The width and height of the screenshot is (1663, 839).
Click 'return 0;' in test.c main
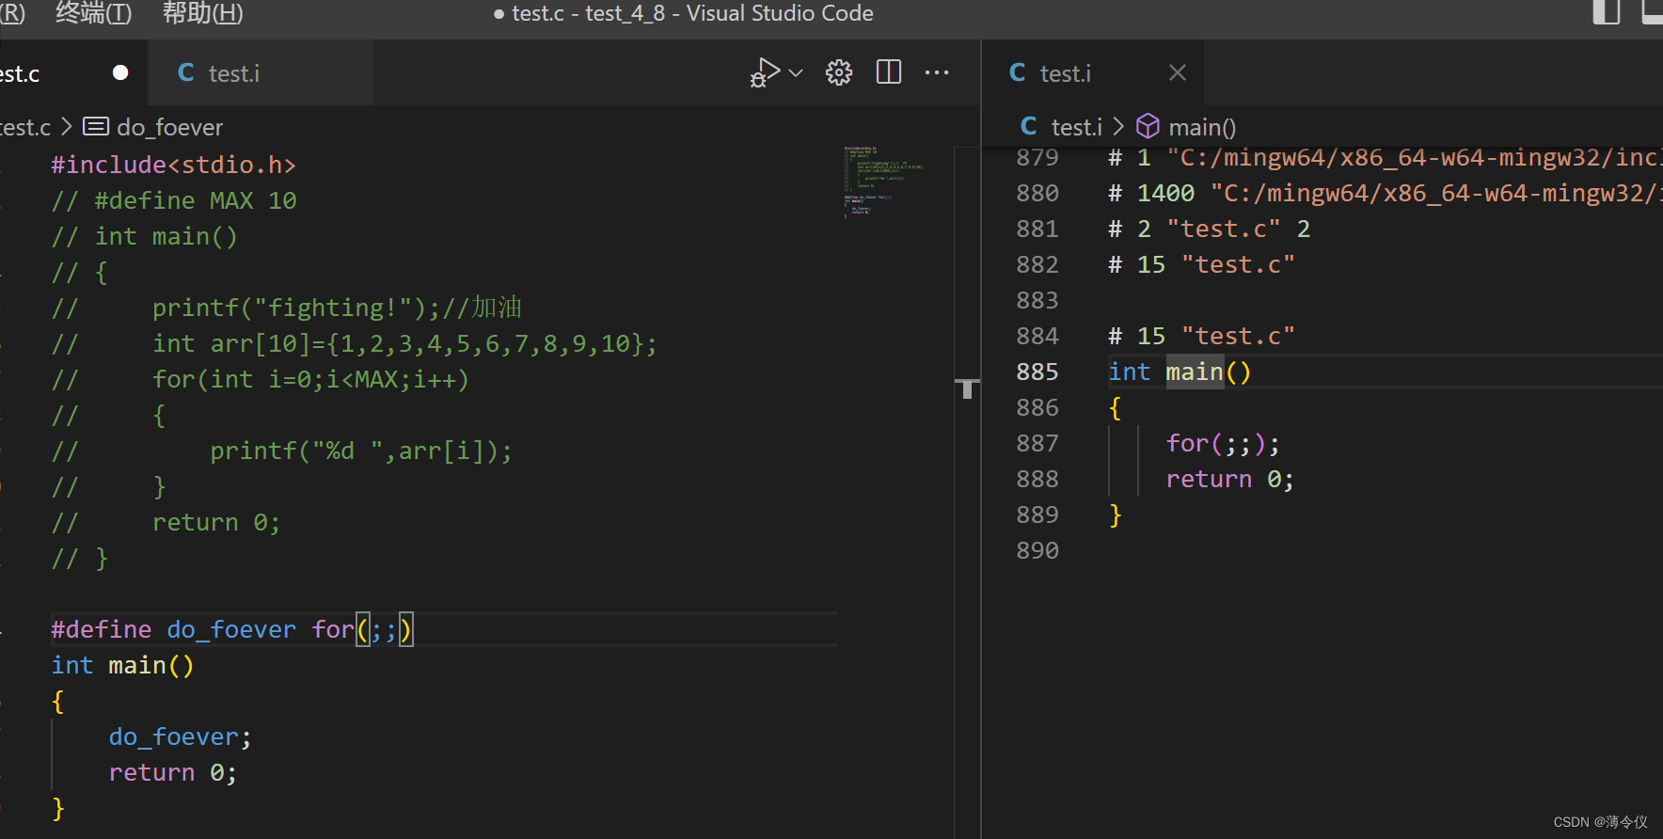point(173,772)
